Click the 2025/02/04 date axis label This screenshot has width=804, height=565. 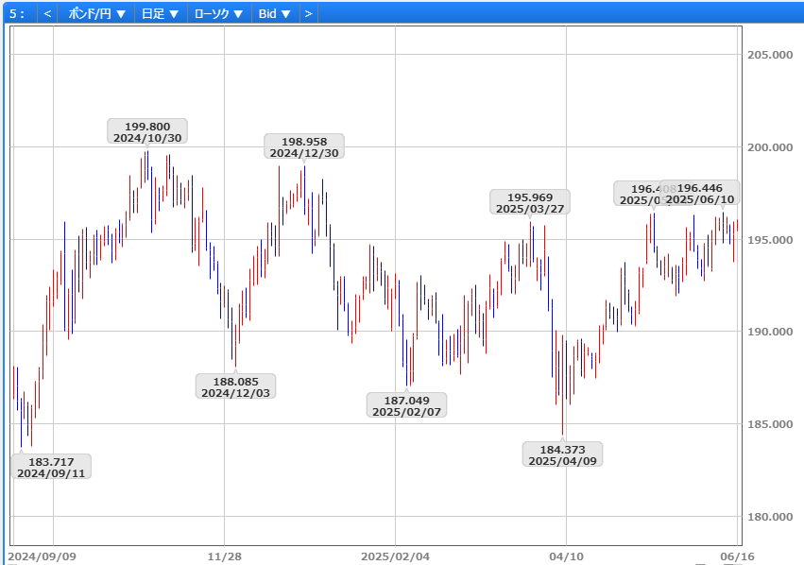pos(395,556)
